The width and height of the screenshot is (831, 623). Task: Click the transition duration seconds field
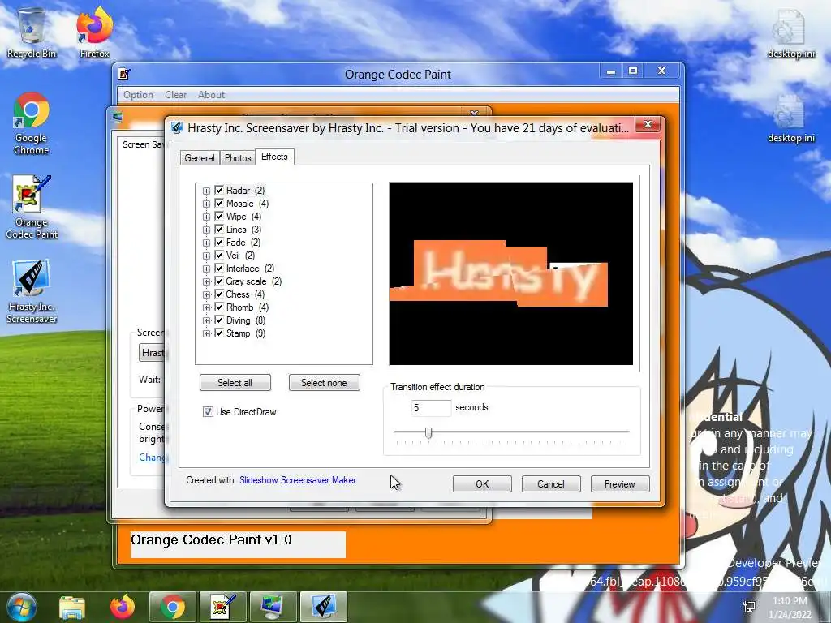coord(431,407)
